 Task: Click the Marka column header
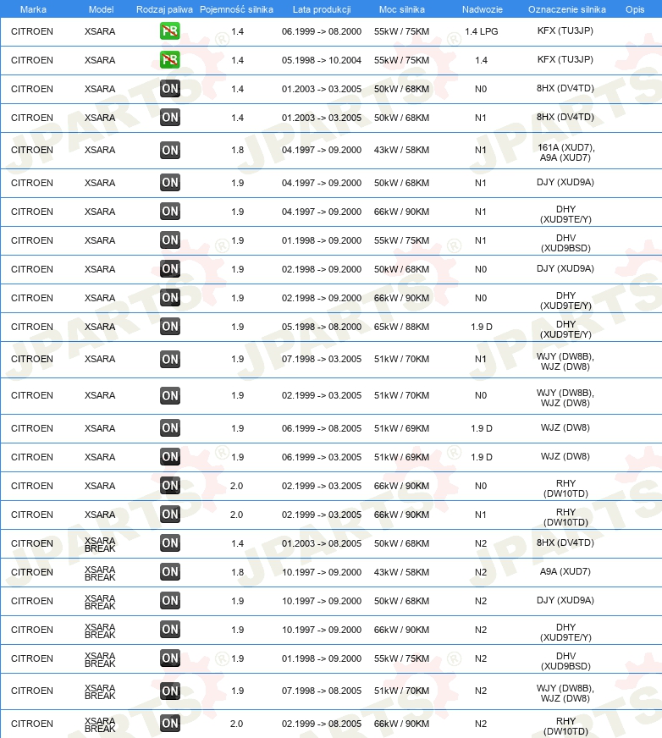click(33, 9)
